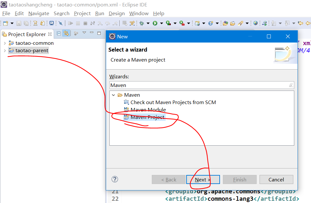Open the File menu
This screenshot has width=311, height=203.
(x=6, y=14)
